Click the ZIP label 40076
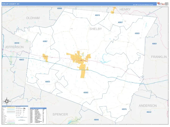 (x=124, y=109)
